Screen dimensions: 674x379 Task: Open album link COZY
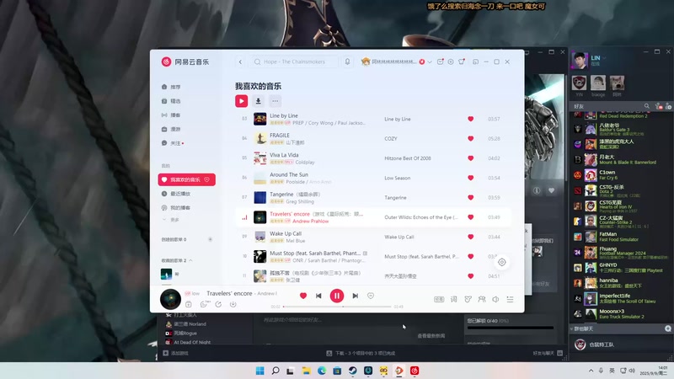(x=391, y=138)
